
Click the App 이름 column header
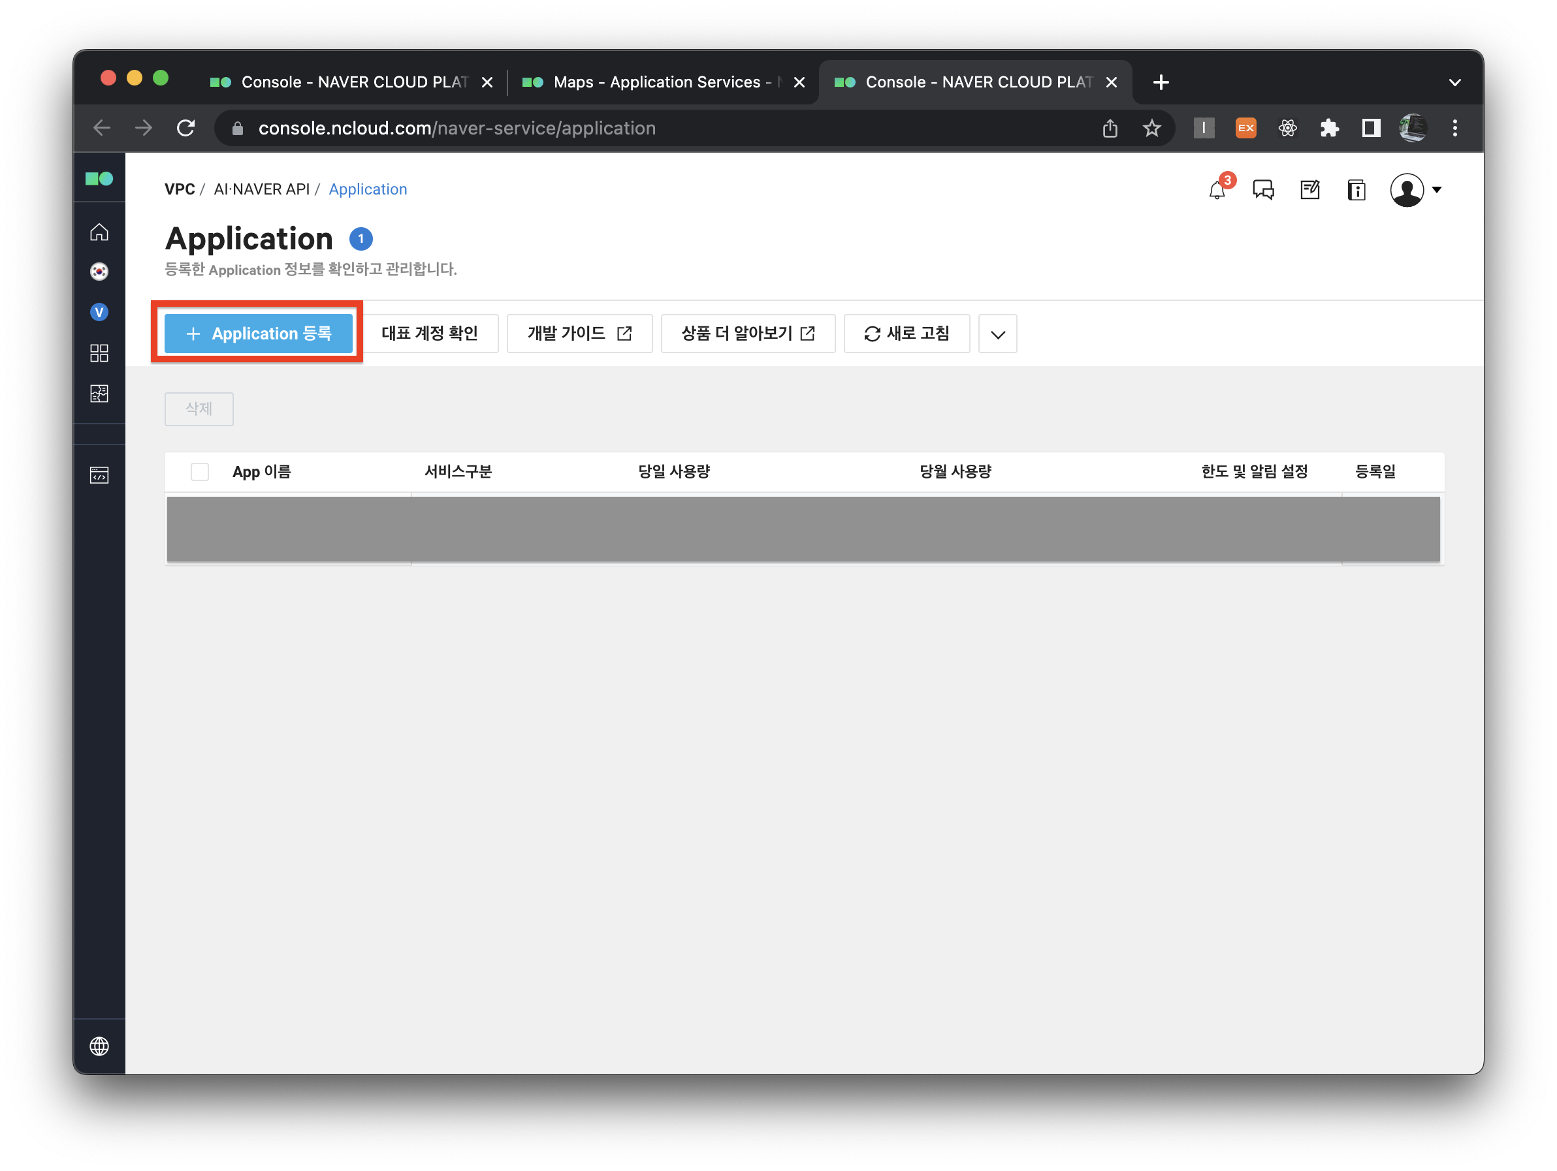[261, 472]
